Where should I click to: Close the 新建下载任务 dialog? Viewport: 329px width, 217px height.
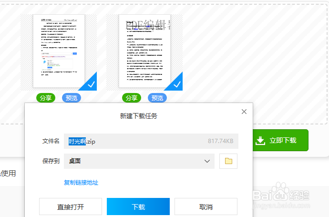pyautogui.click(x=244, y=112)
